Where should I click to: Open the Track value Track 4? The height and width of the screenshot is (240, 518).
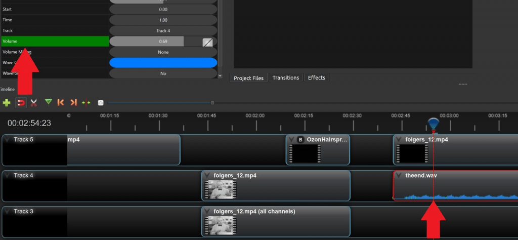tap(163, 31)
